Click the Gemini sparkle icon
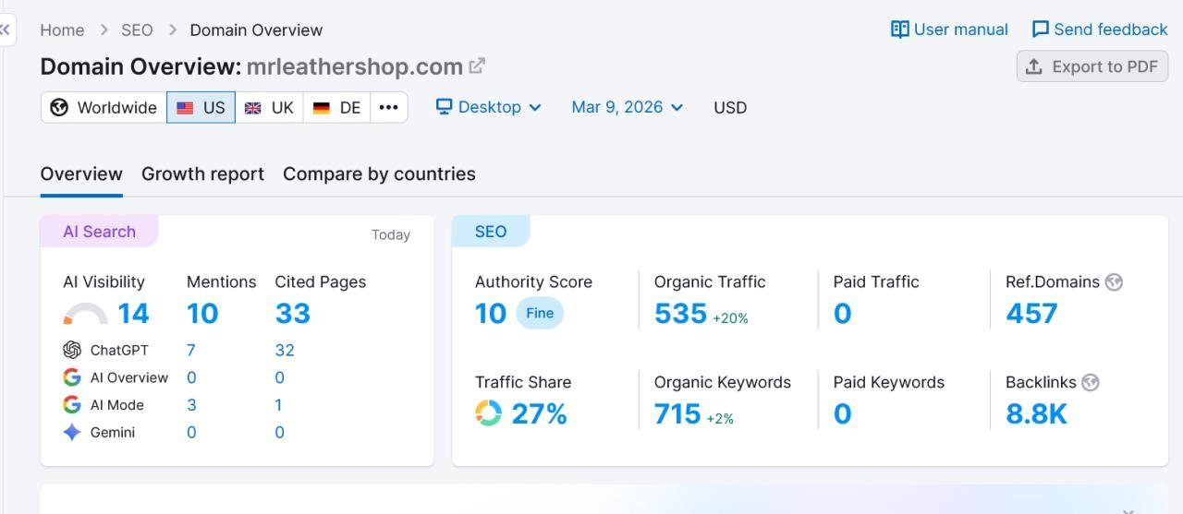1183x514 pixels. pyautogui.click(x=72, y=432)
